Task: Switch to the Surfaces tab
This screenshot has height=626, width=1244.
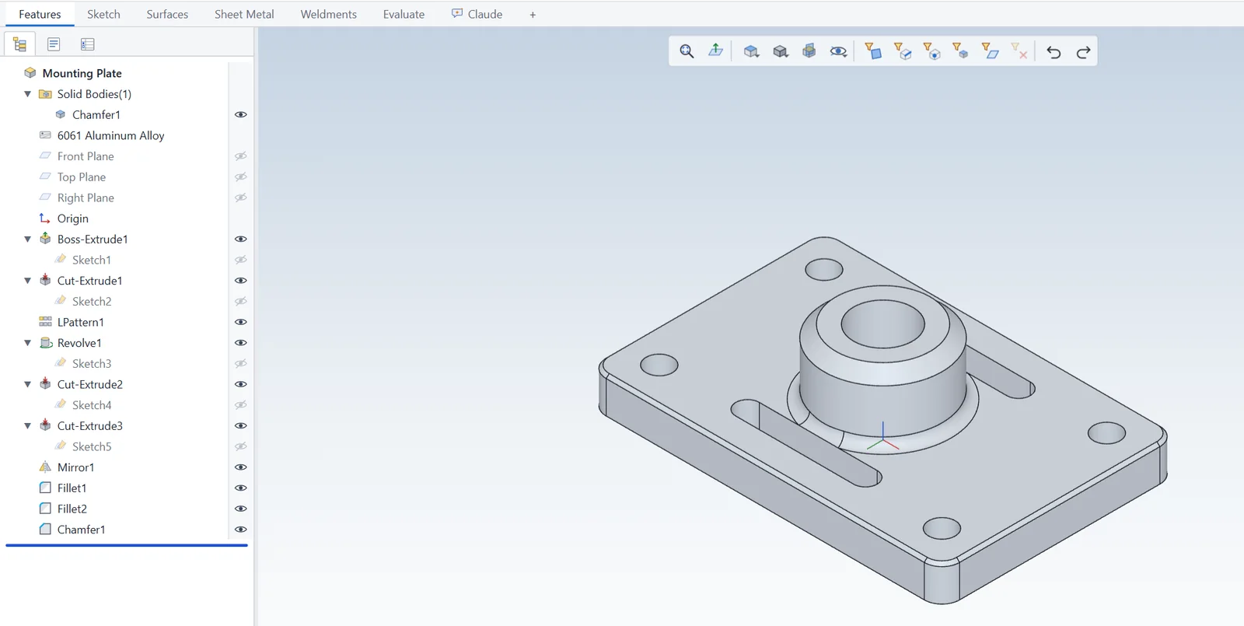Action: point(167,14)
